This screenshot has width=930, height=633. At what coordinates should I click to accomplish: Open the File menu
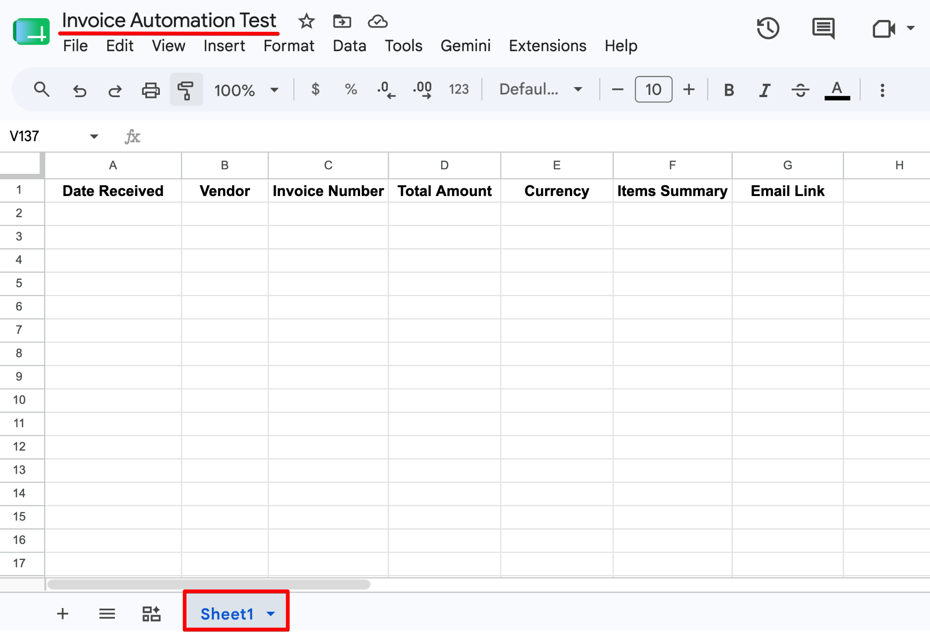75,46
